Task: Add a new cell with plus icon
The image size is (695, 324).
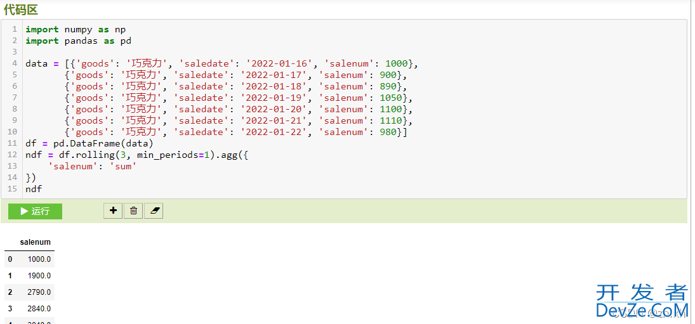Action: [x=113, y=211]
